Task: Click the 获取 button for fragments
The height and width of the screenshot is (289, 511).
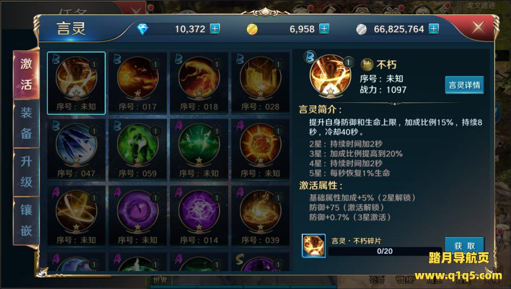Action: (464, 245)
